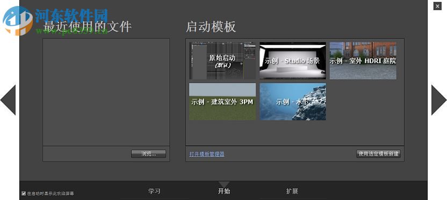Image resolution: width=447 pixels, height=200 pixels.
Task: Switch to the 扩展 tab
Action: 292,191
